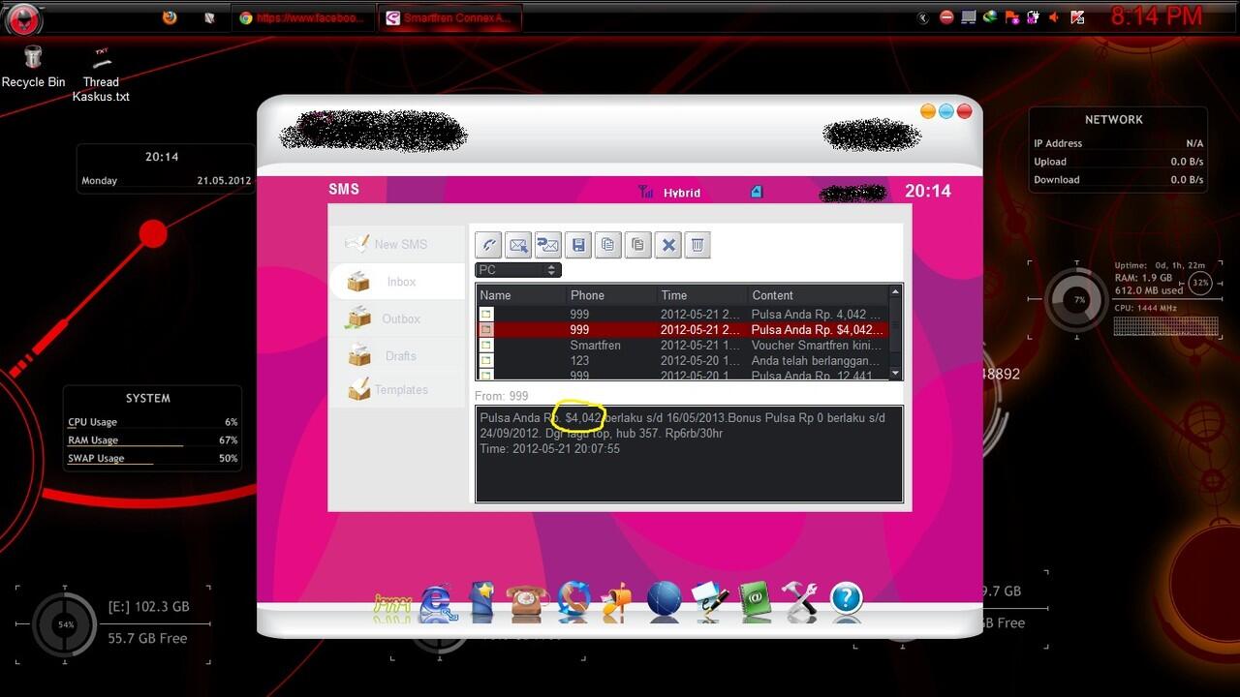Viewport: 1240px width, 697px height.
Task: Click the delete X toolbar icon
Action: [x=667, y=245]
